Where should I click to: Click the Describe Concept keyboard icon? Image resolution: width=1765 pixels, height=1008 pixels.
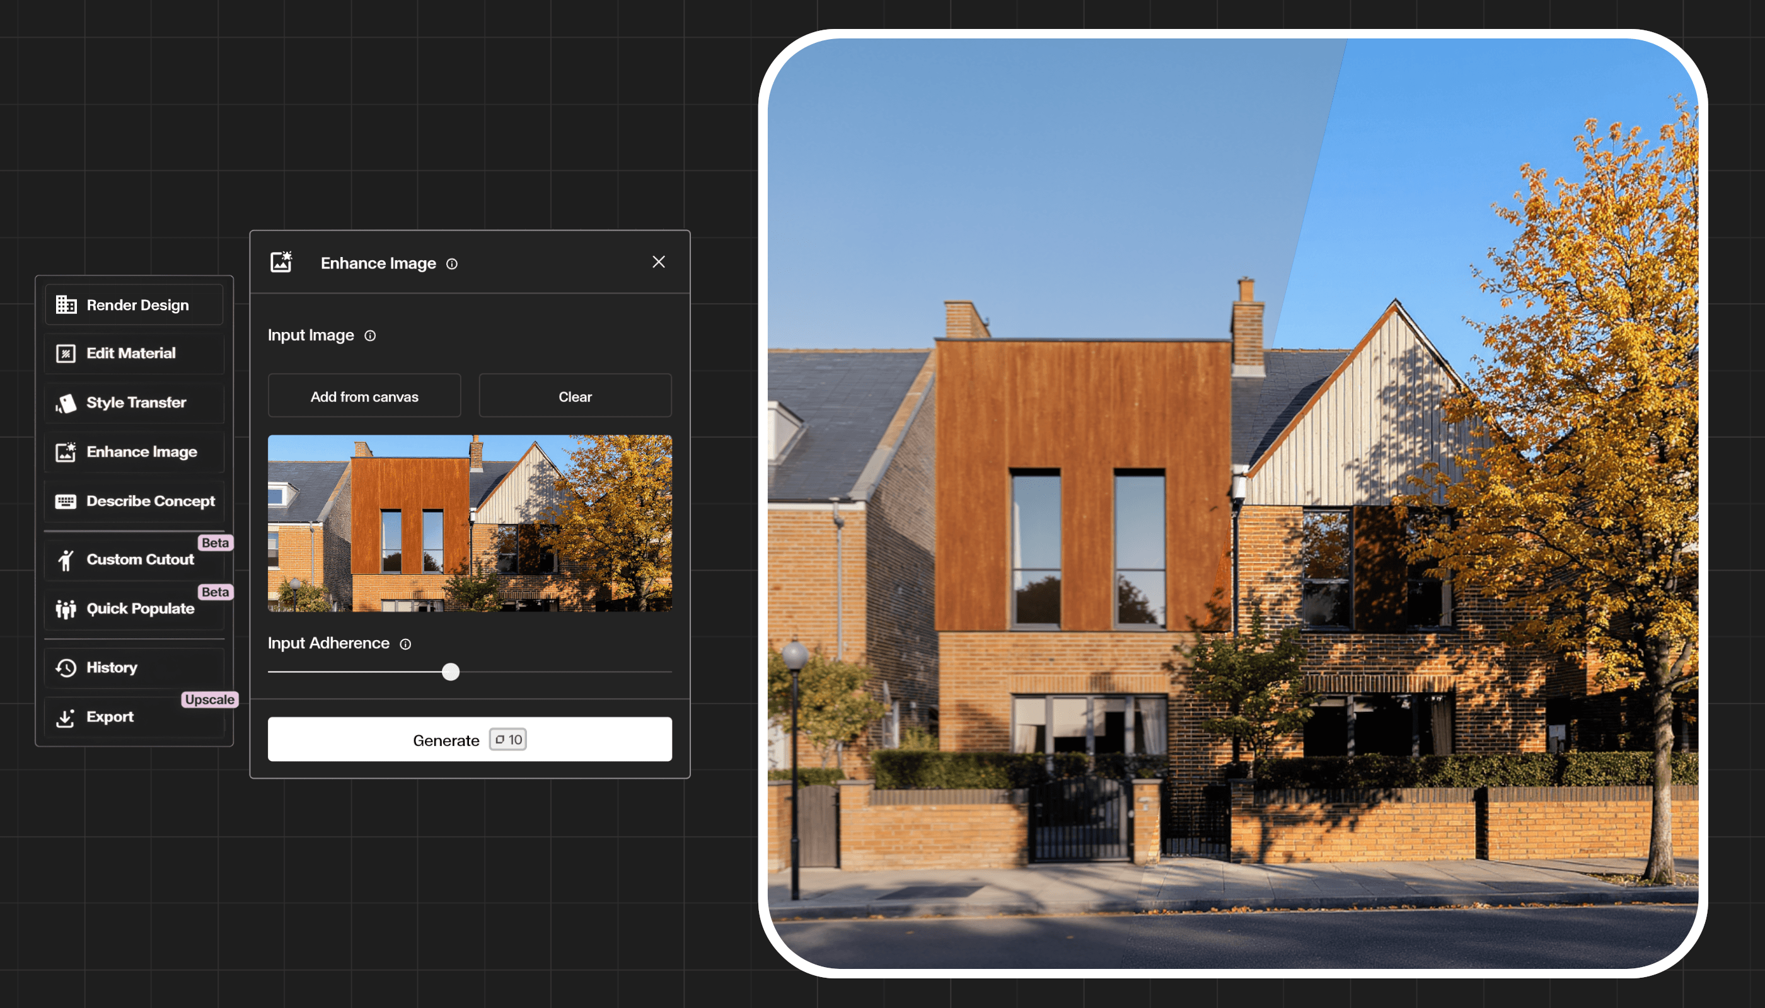click(66, 501)
